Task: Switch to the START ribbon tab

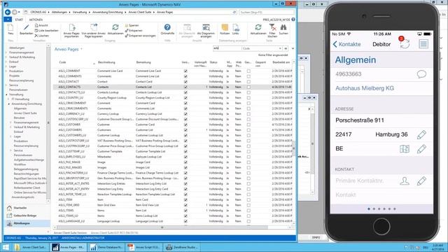Action: [x=19, y=20]
